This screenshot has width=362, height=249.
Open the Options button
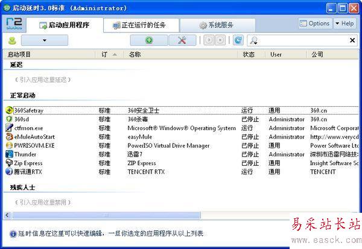point(315,24)
